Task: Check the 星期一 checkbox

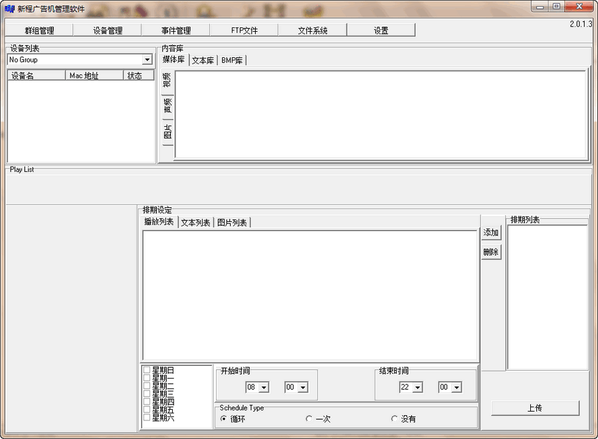Action: [146, 378]
